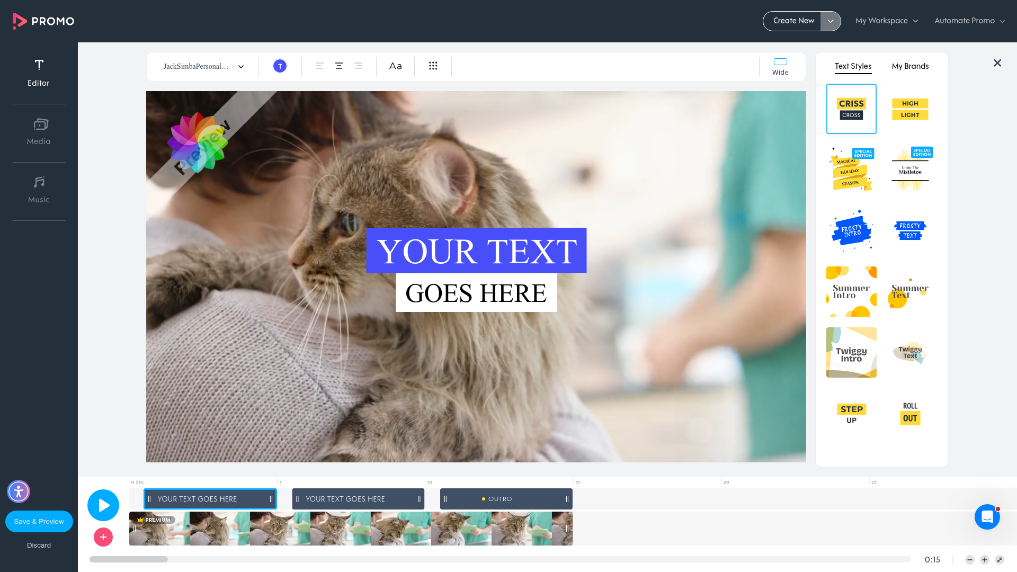This screenshot has height=572, width=1017.
Task: Select the Frosty Intro text style
Action: [x=851, y=230]
